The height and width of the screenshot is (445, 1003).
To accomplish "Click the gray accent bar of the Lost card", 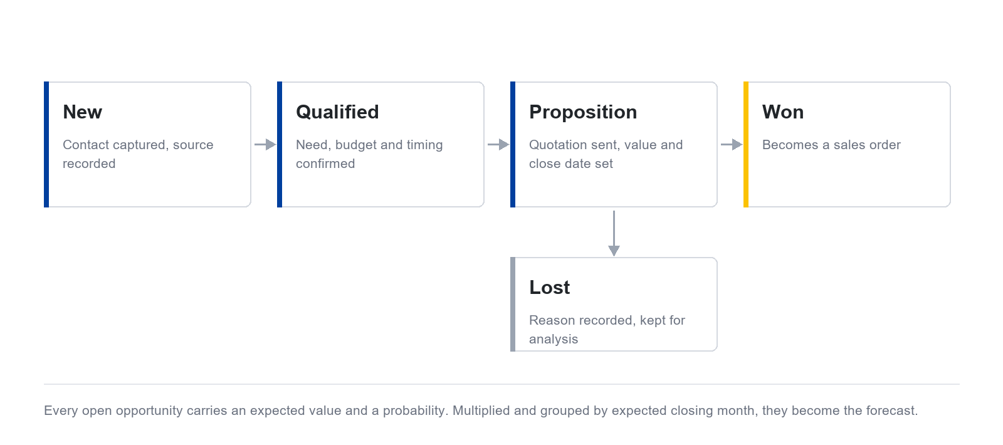I will tap(513, 304).
